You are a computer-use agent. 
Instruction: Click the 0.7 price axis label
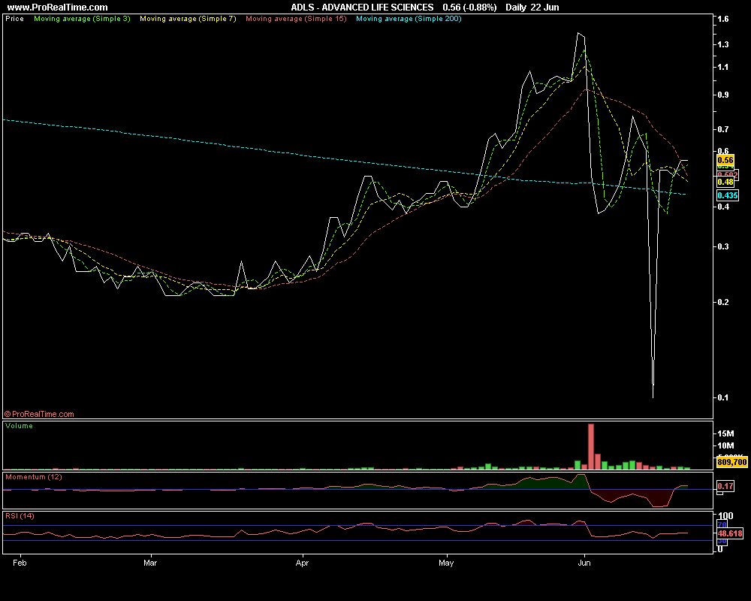[723, 129]
